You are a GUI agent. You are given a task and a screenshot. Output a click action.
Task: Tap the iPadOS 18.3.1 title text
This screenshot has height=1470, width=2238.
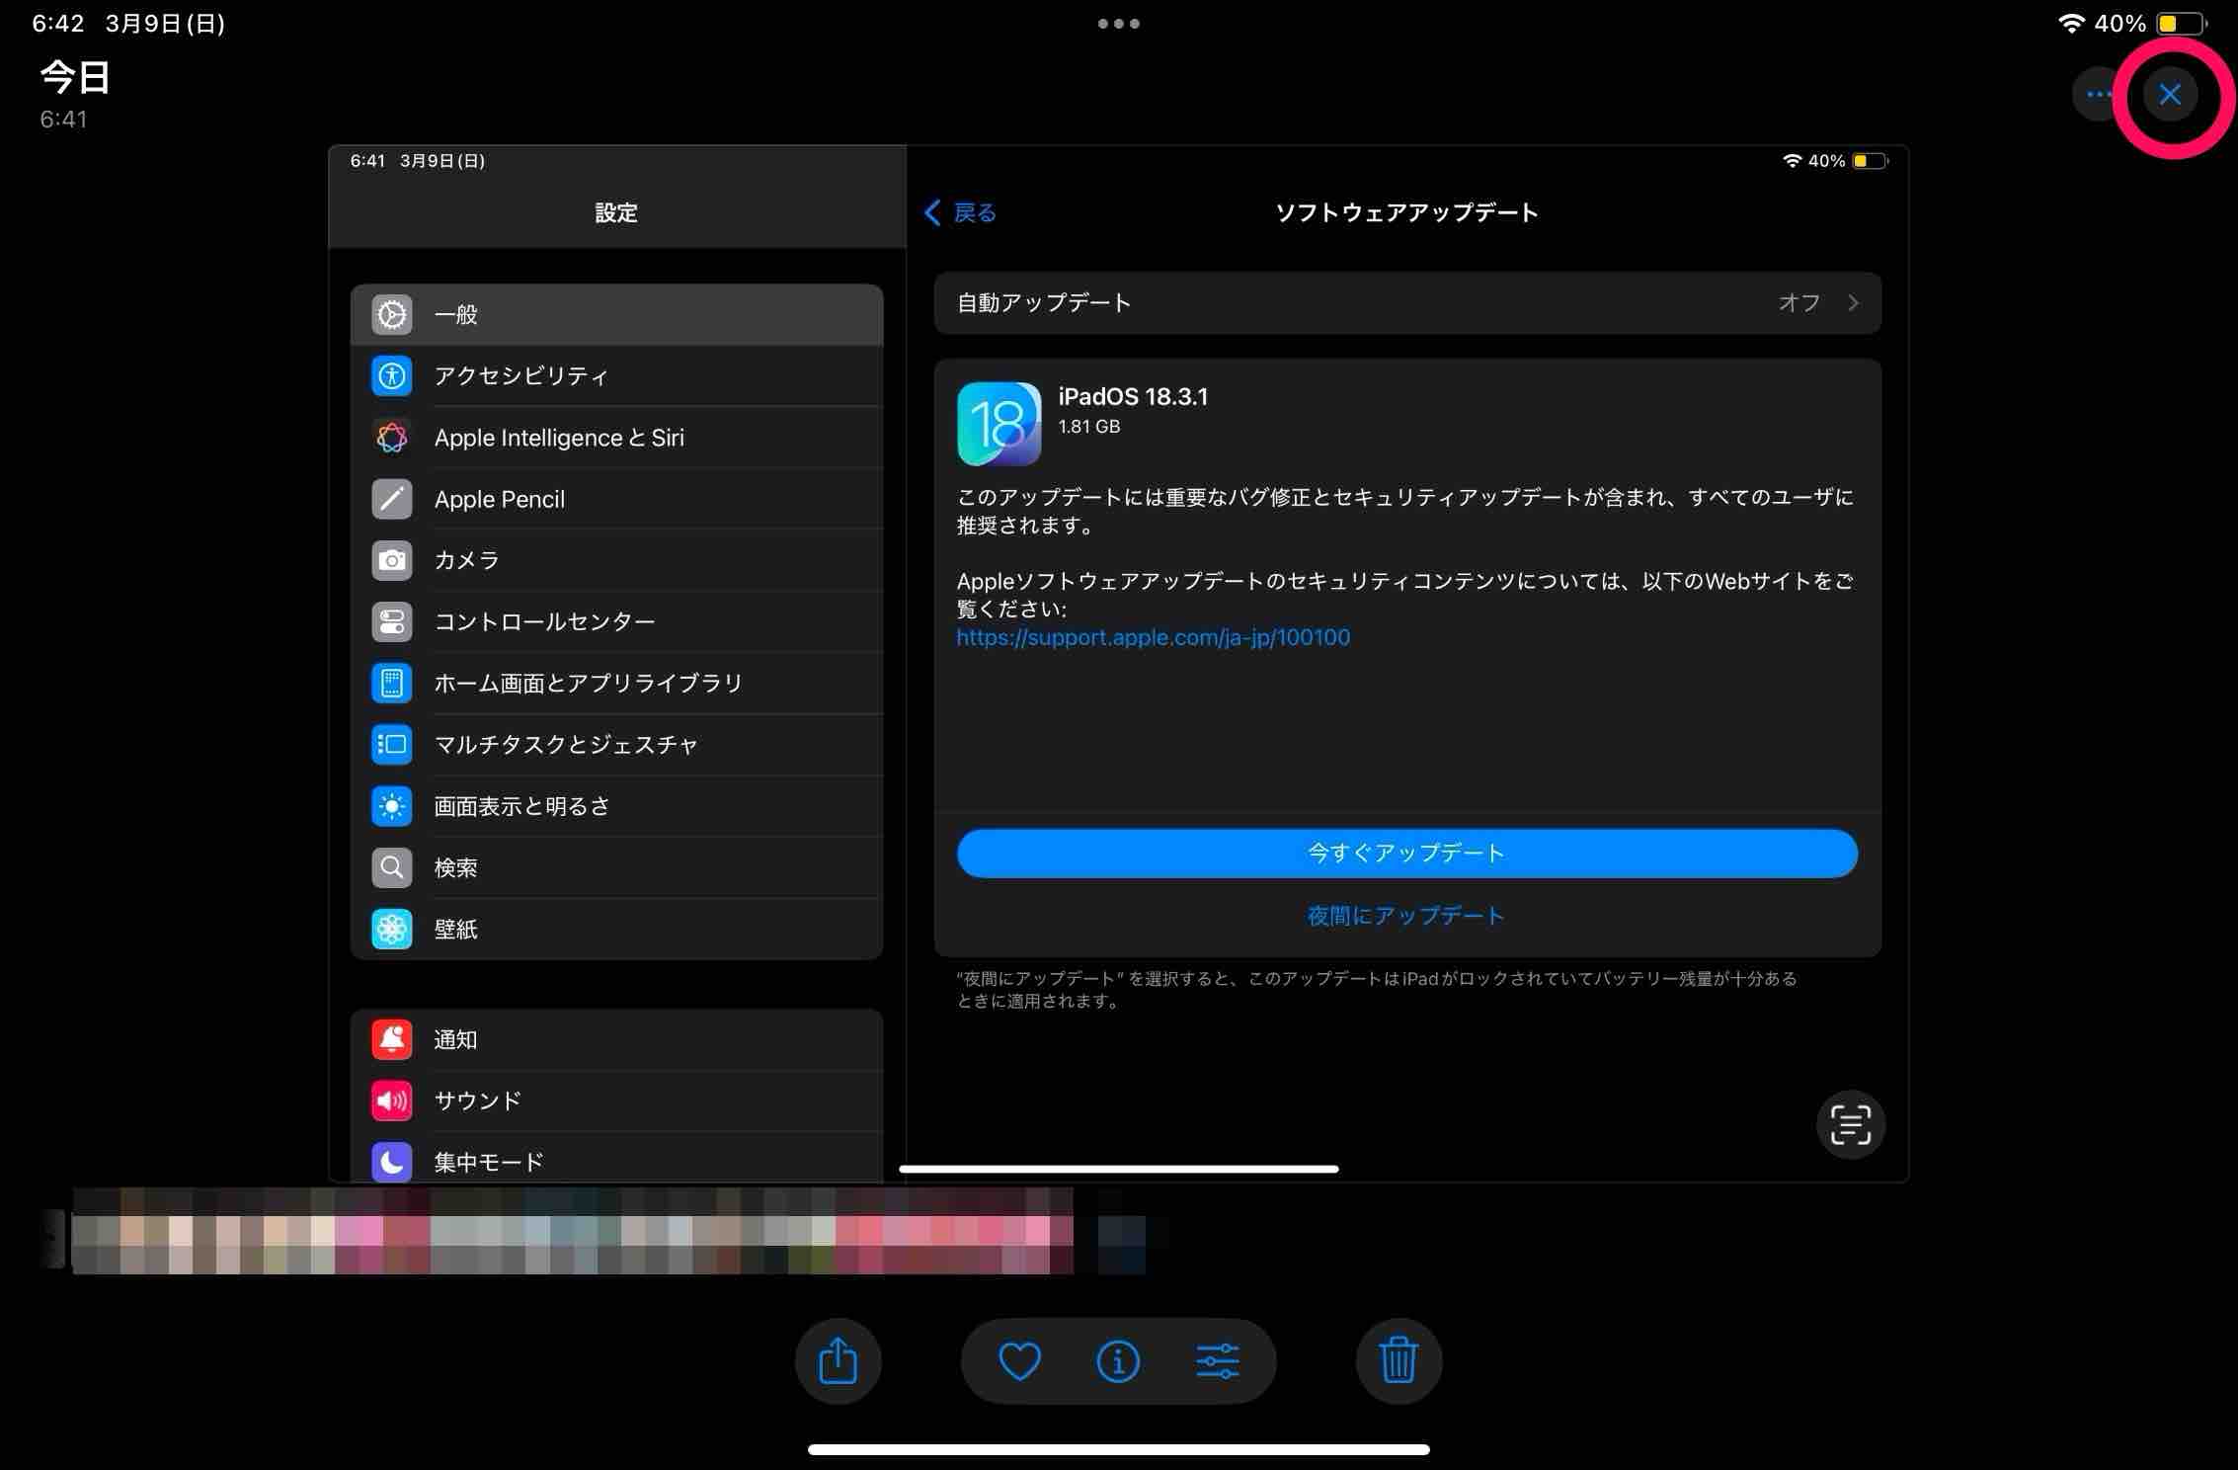pos(1133,396)
